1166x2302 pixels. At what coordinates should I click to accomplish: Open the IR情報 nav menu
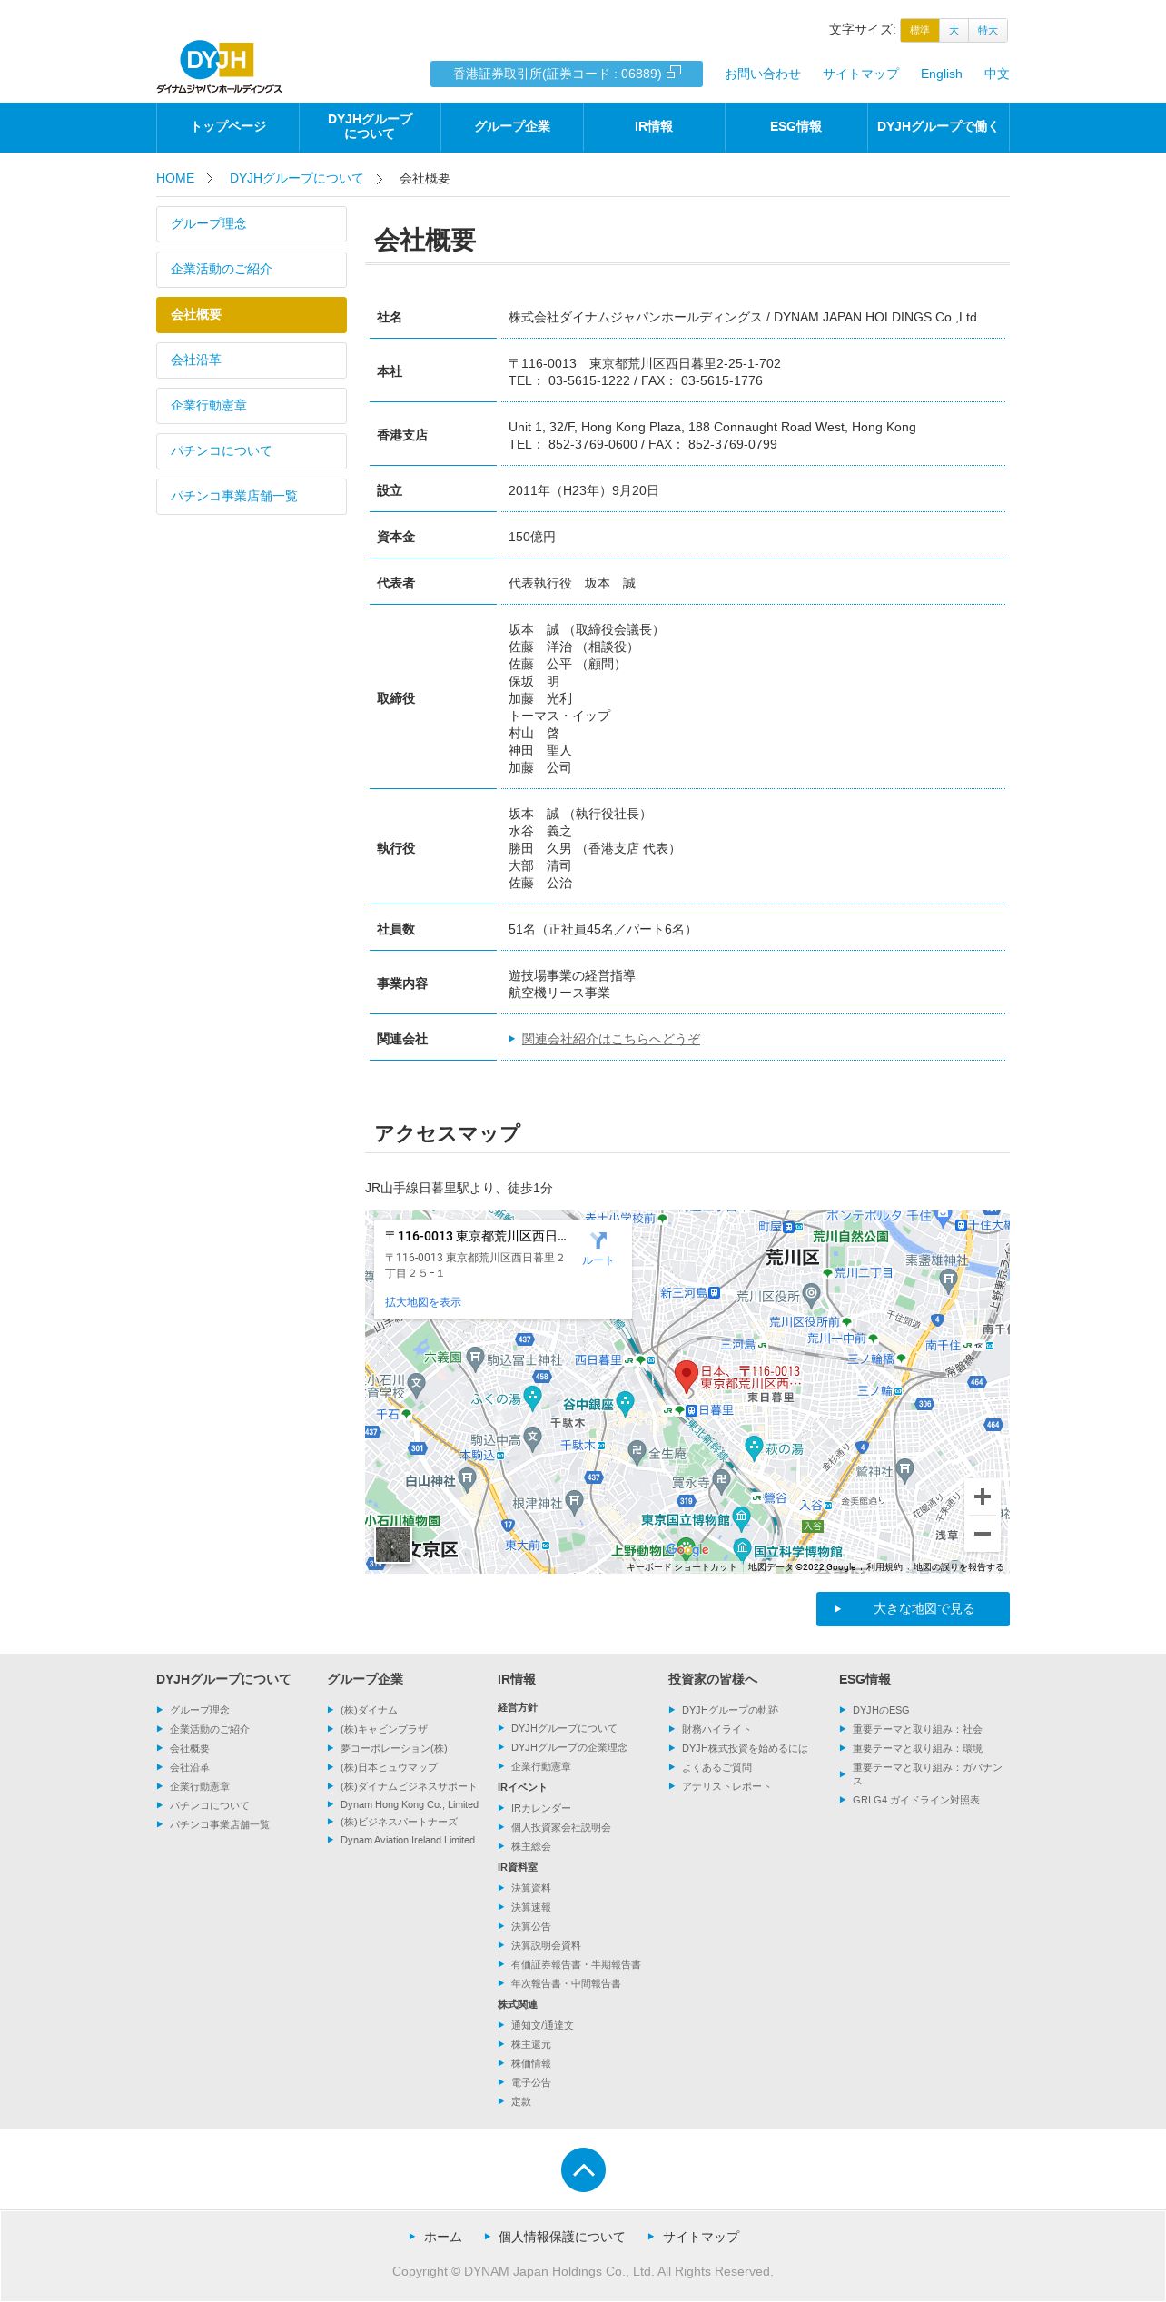coord(654,127)
